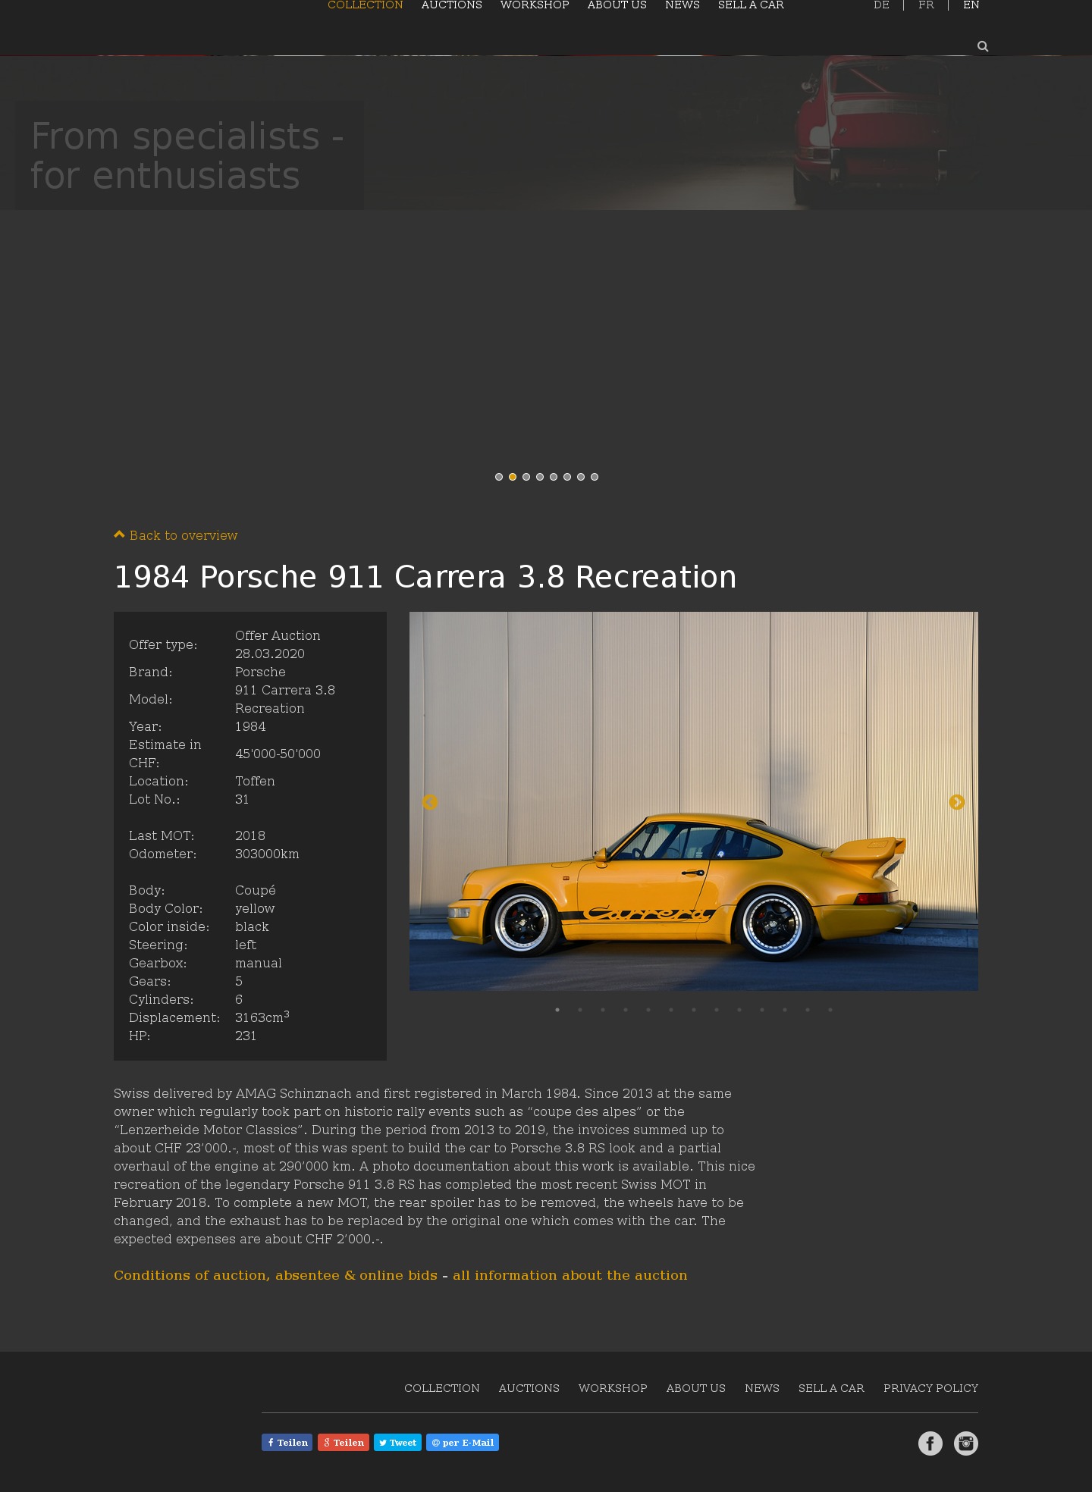Select first car gallery pagination dot
Viewport: 1092px width, 1492px height.
557,1010
